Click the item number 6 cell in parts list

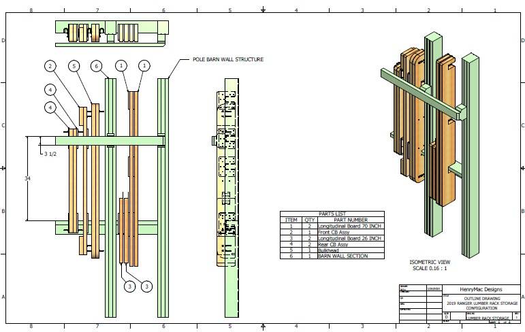tap(291, 256)
